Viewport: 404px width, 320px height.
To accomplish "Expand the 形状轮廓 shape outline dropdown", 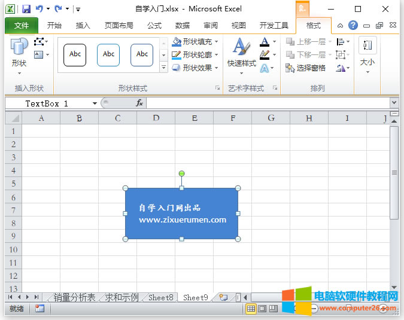I will pos(216,55).
